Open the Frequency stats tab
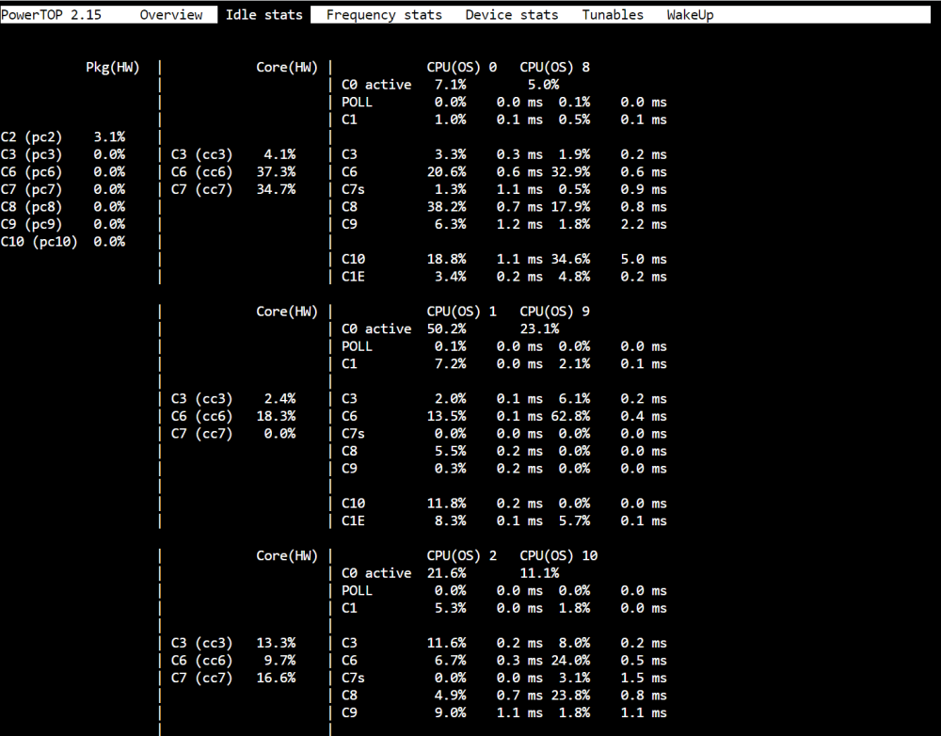 pyautogui.click(x=384, y=14)
